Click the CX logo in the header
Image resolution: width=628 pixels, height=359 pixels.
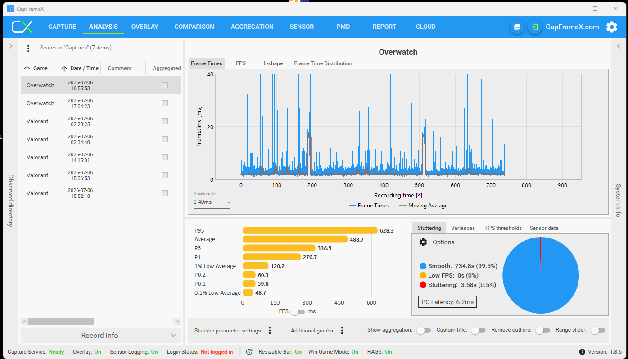(x=22, y=27)
